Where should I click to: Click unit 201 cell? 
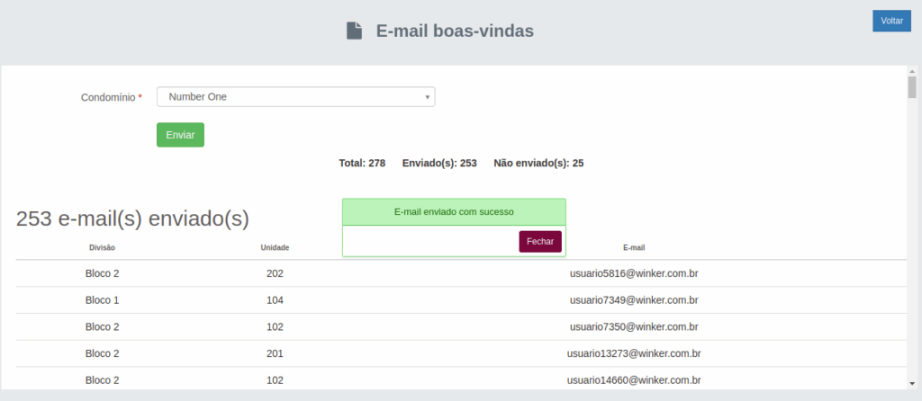click(x=275, y=353)
